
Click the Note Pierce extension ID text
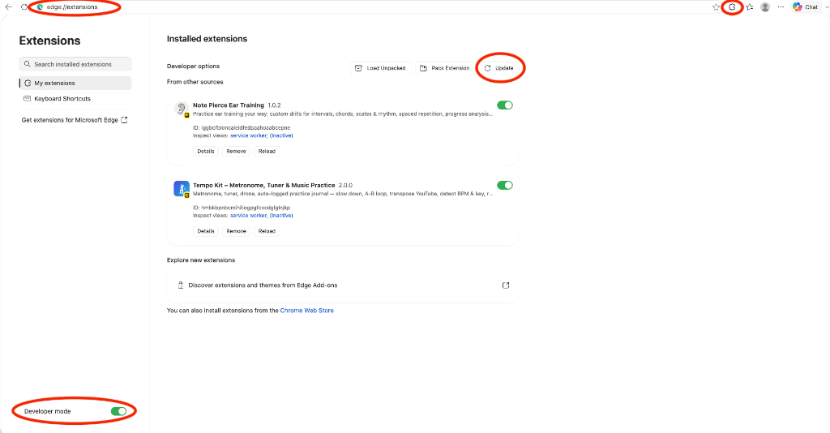(242, 127)
